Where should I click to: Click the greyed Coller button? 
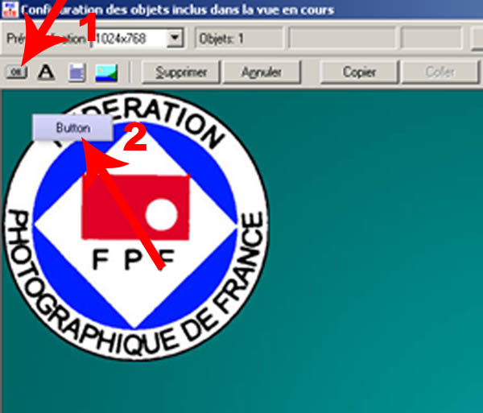click(x=440, y=72)
